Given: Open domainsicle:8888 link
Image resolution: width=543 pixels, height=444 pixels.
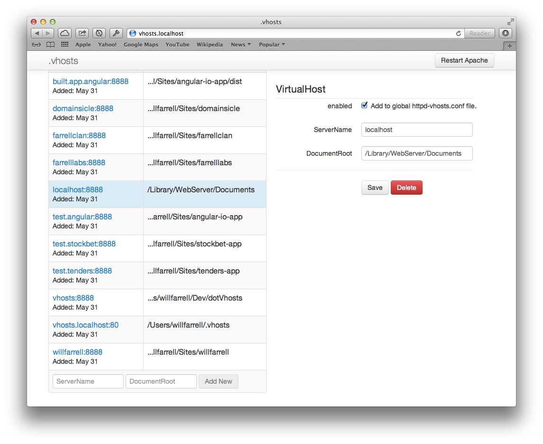Looking at the screenshot, I should pyautogui.click(x=83, y=108).
